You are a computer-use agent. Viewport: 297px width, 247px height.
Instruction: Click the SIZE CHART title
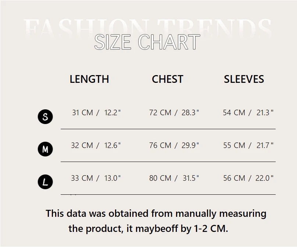click(x=147, y=42)
